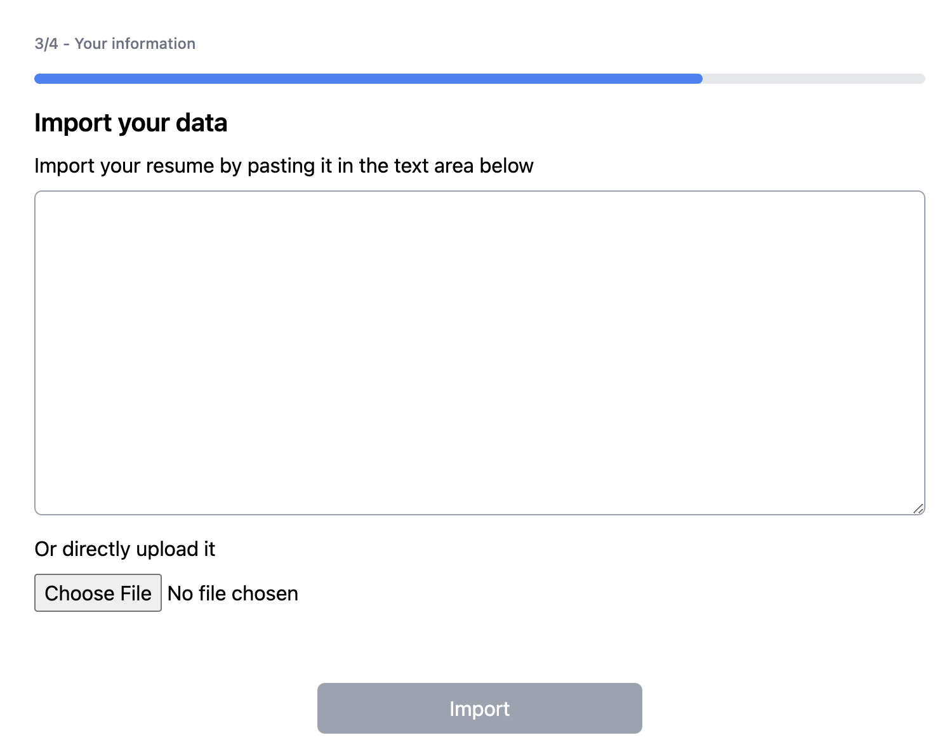
Task: Click the gray unfilled part of progress bar
Action: pyautogui.click(x=812, y=79)
